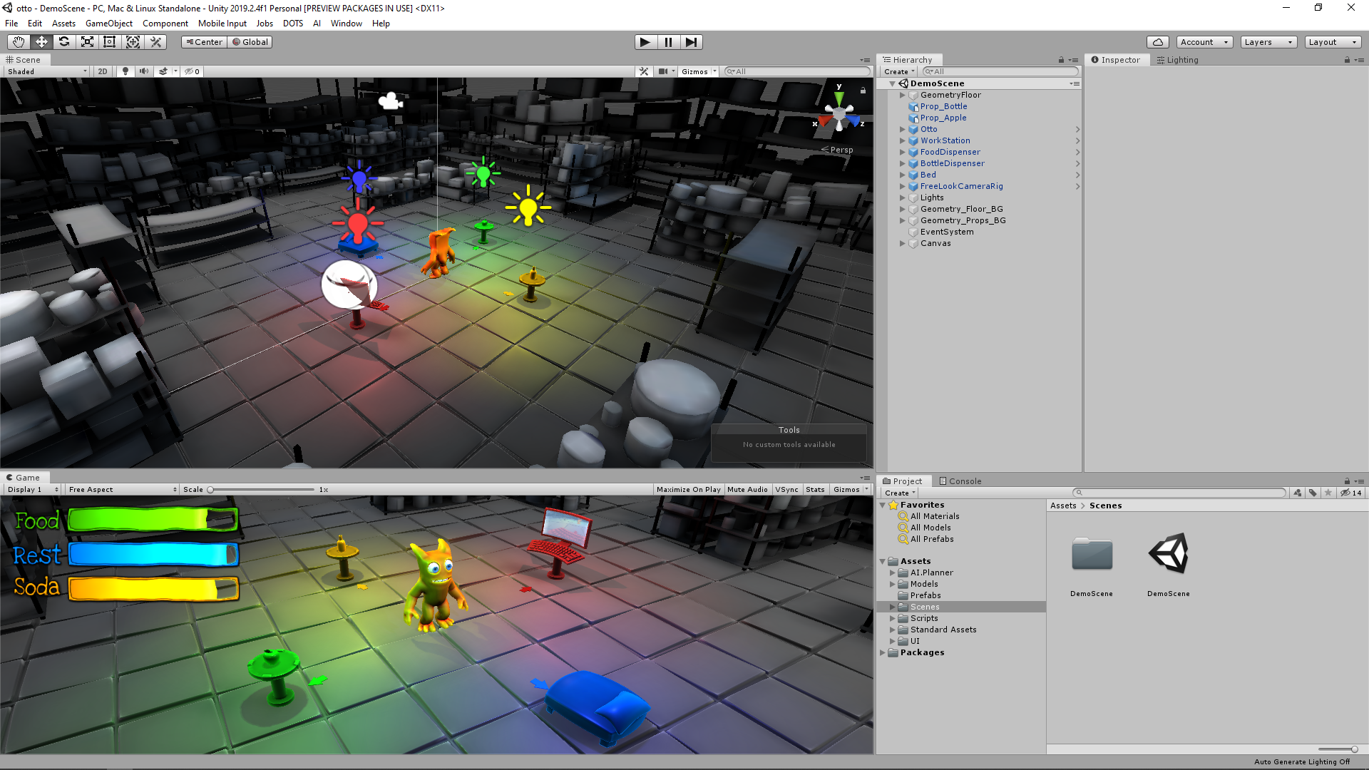This screenshot has width=1369, height=770.
Task: Select All Prefabs in Favorites
Action: tap(932, 539)
